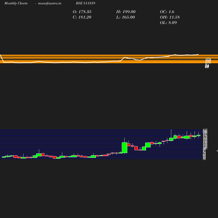This screenshot has width=218, height=218.
Task: Click the munafasutra.in label
Action: pos(50,3)
